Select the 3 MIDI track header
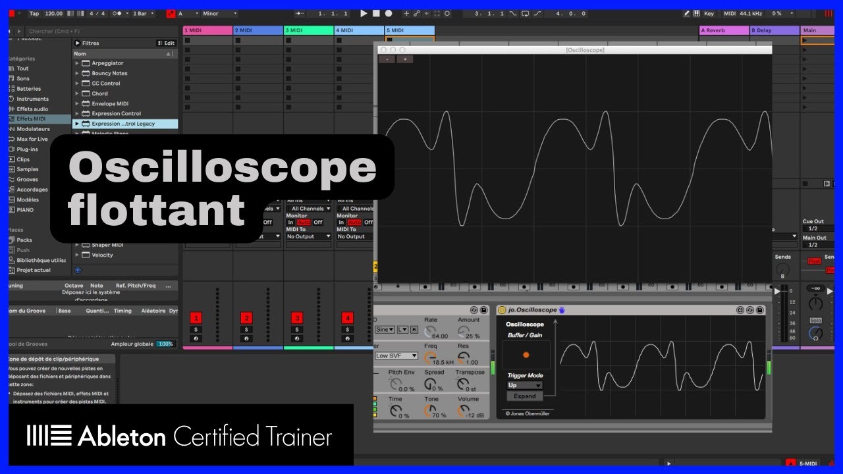 309,30
